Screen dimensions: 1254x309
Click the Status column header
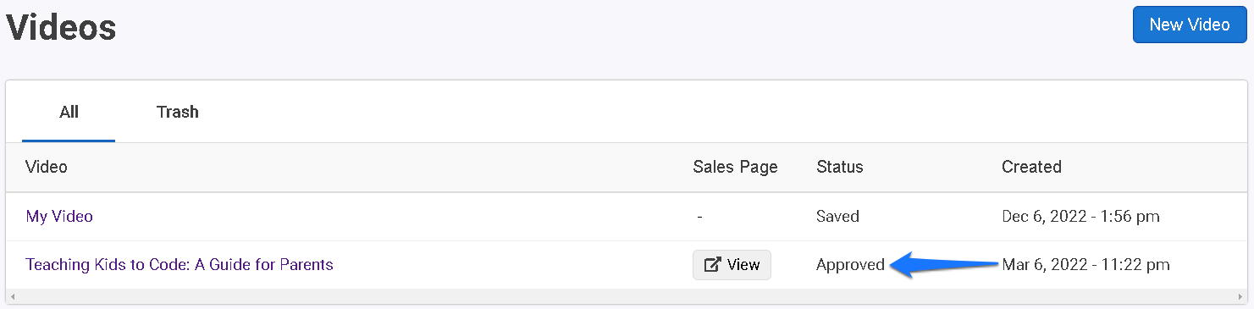[840, 167]
